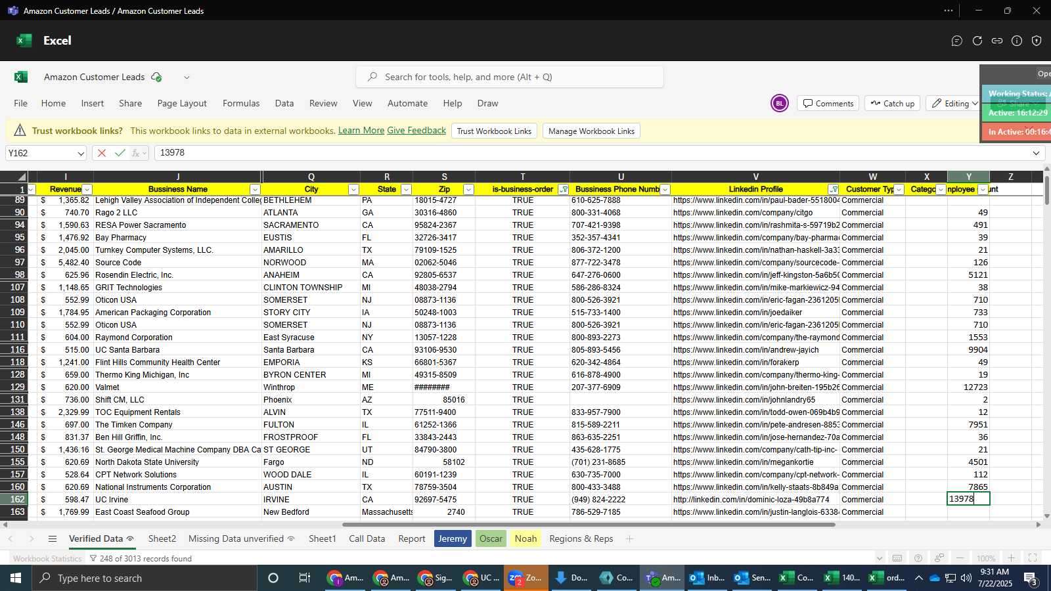Add a new sheet with plus icon
Image resolution: width=1051 pixels, height=591 pixels.
click(x=629, y=538)
